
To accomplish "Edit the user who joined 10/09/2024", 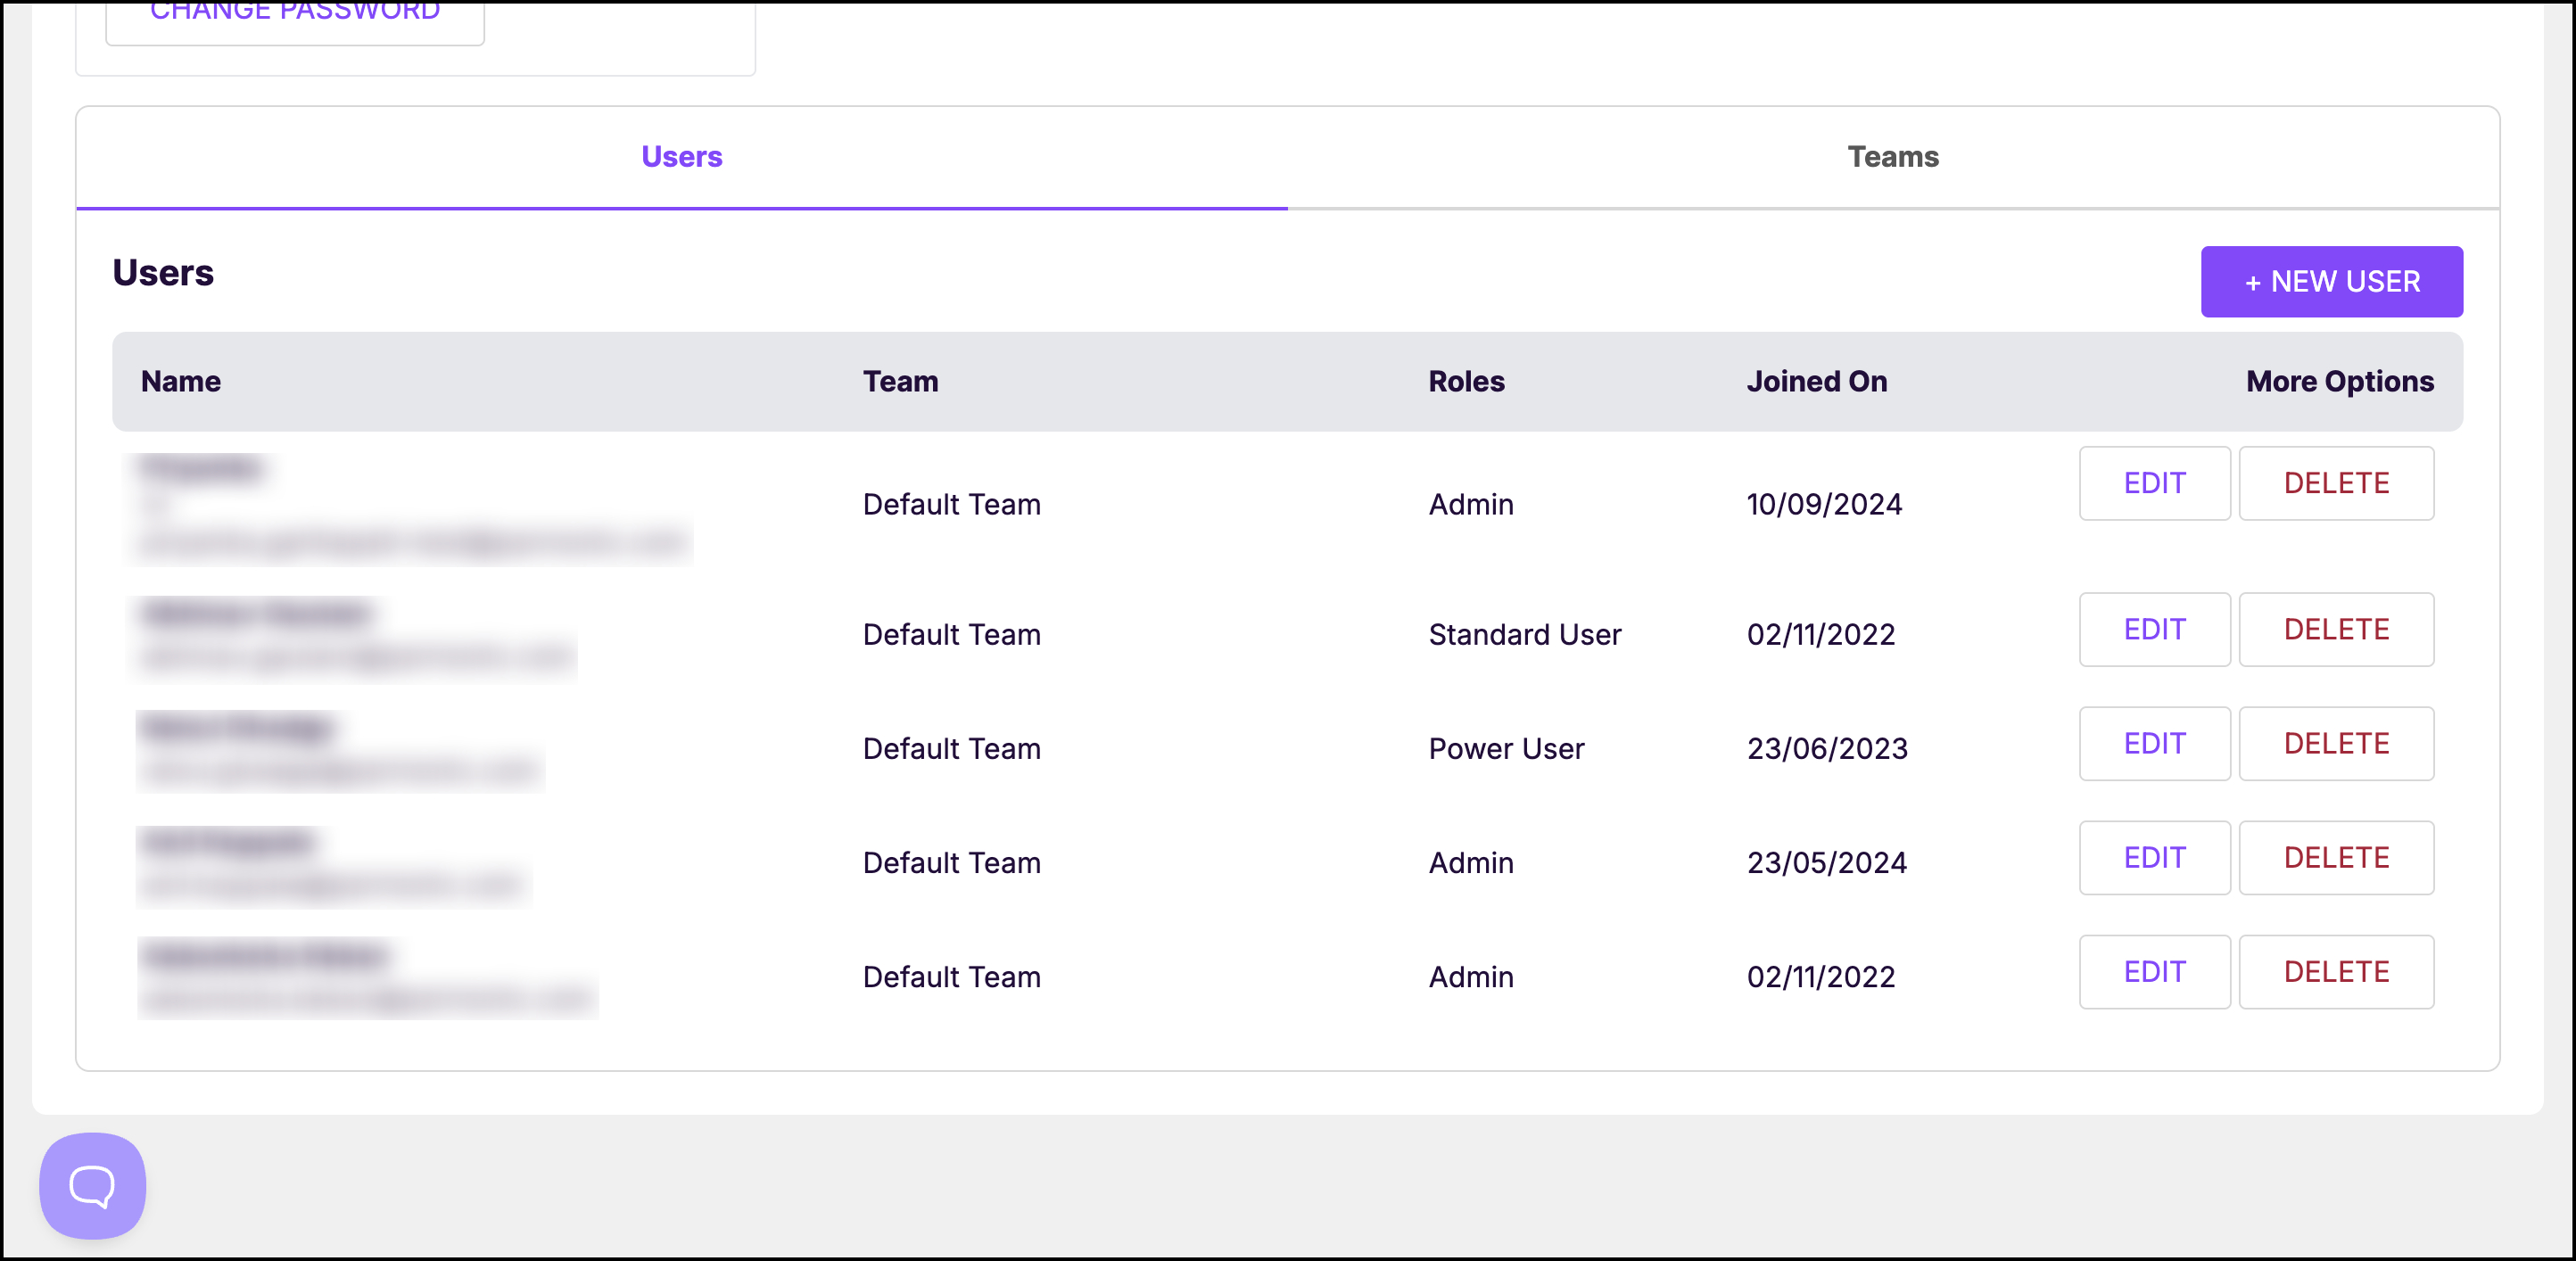I will coord(2154,483).
